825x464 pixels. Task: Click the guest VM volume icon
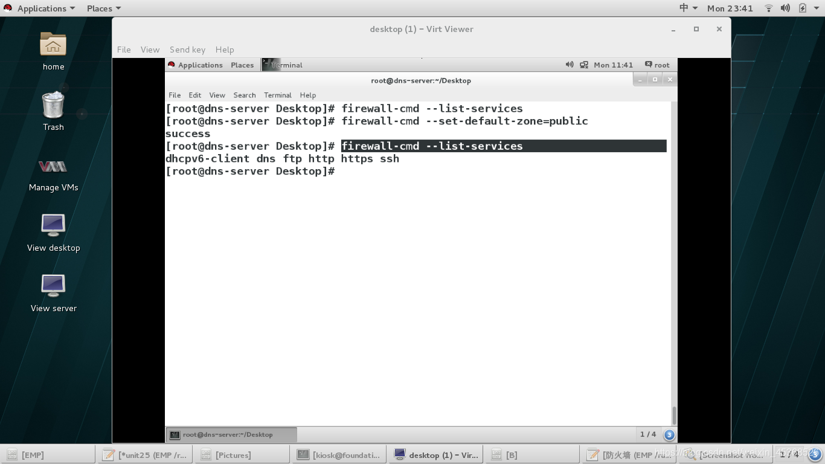pos(569,65)
